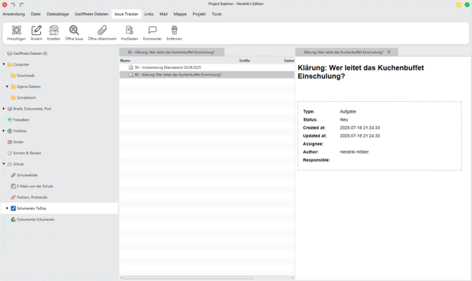Click the Entfernen trash icon
This screenshot has height=281, width=472.
175,30
